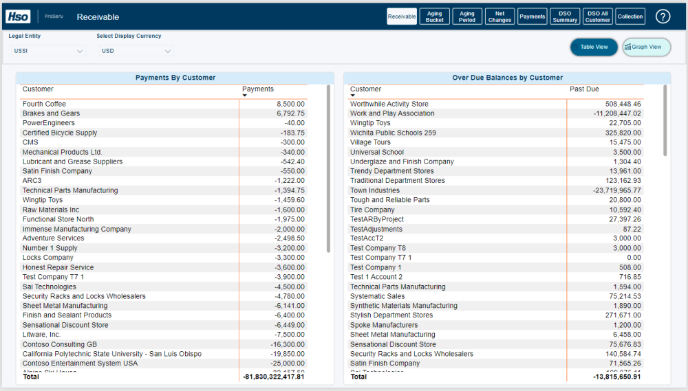The height and width of the screenshot is (391, 688).
Task: Click the Payments column sort arrow
Action: (x=244, y=96)
